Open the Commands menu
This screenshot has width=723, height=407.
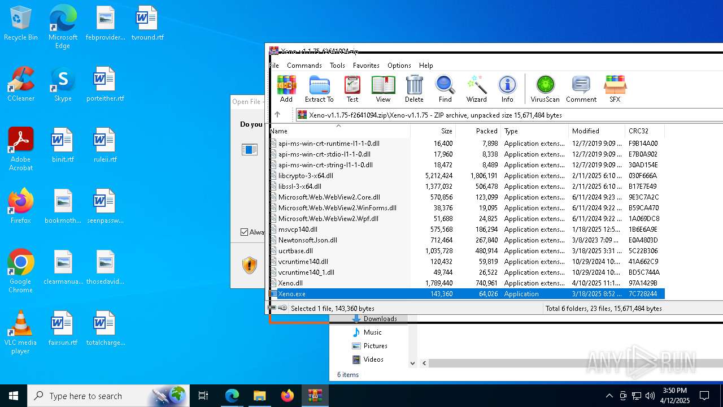point(304,66)
